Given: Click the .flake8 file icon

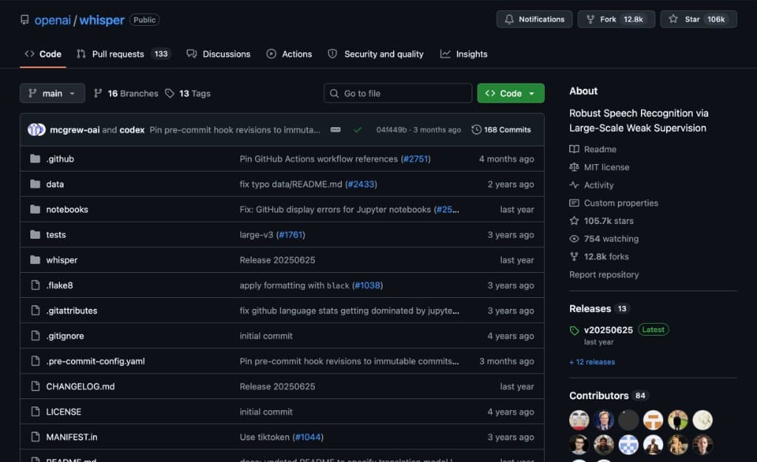Looking at the screenshot, I should pyautogui.click(x=35, y=285).
